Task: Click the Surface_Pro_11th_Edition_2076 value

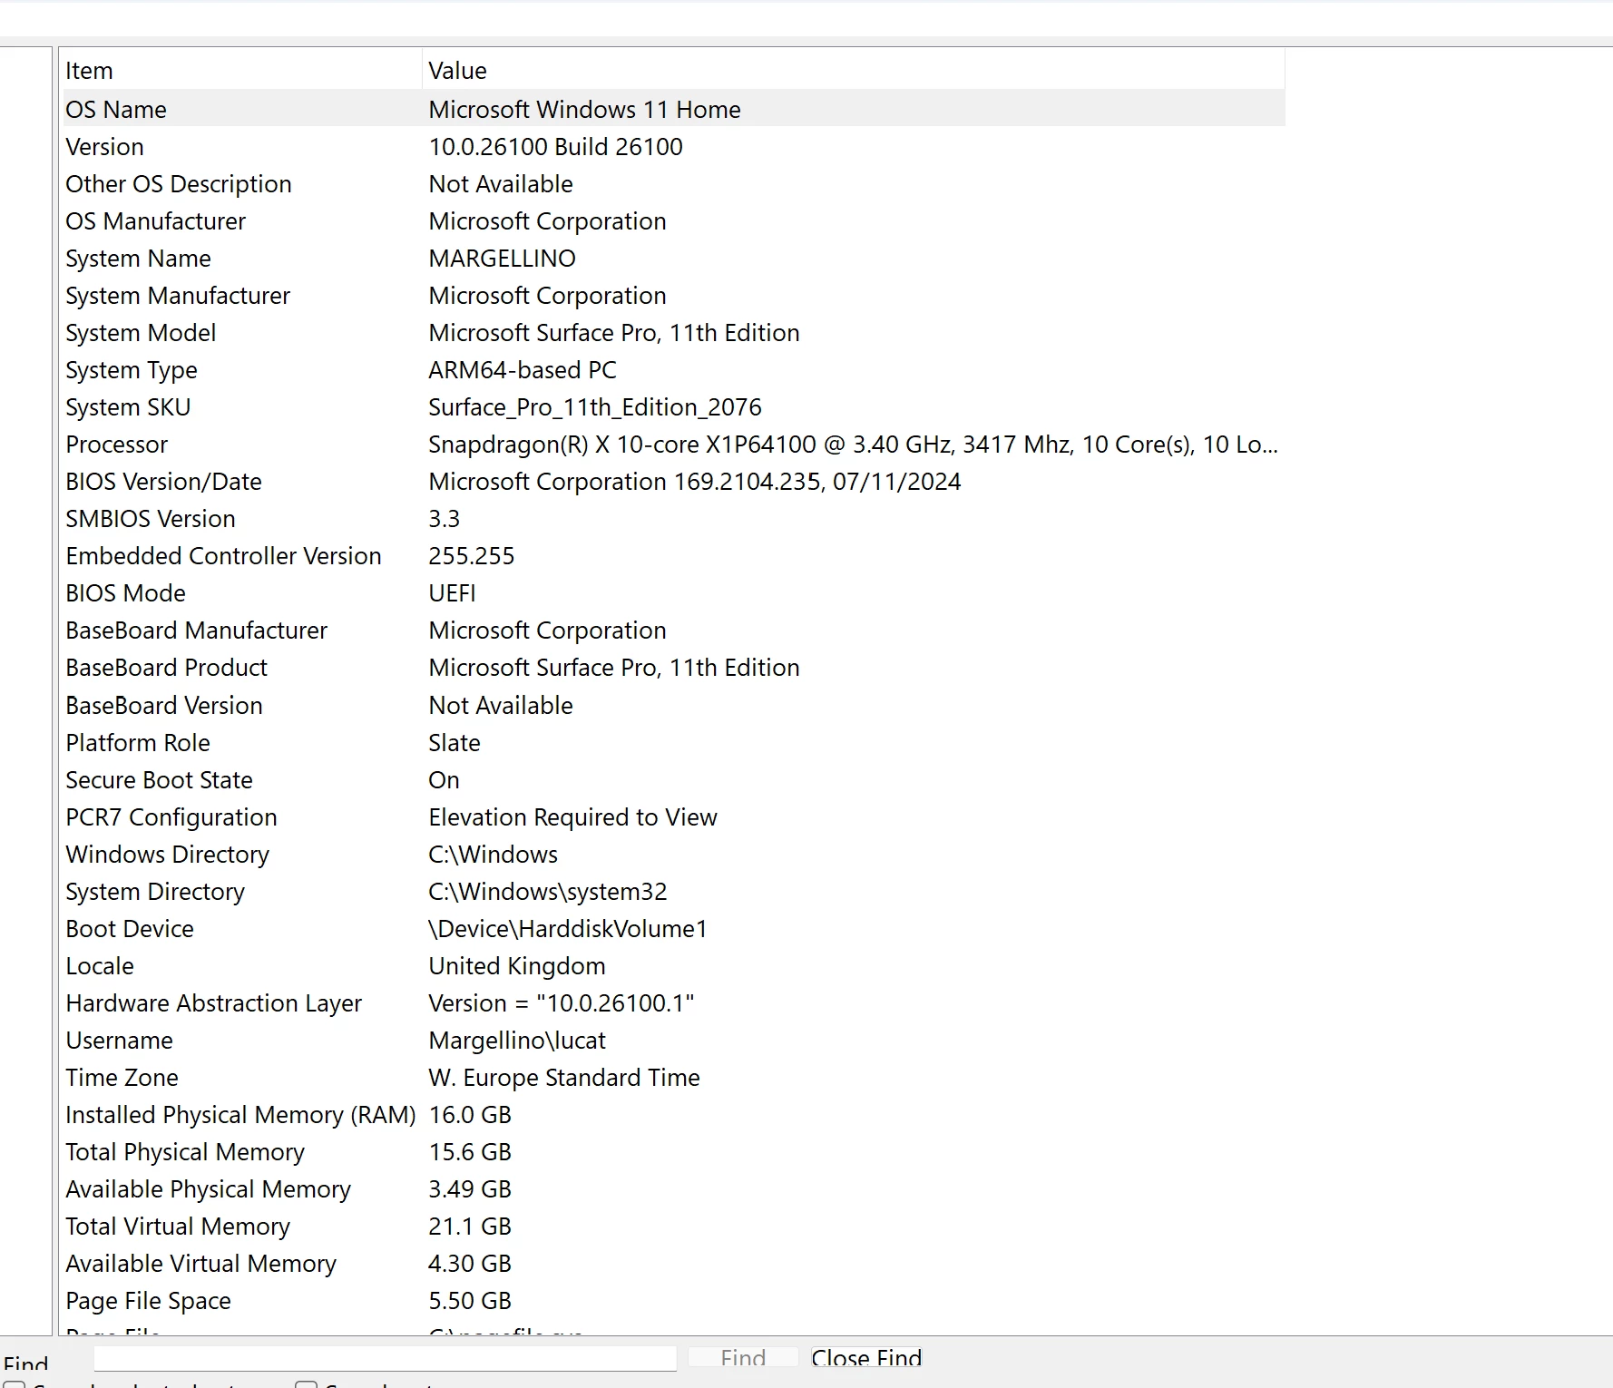Action: 595,407
